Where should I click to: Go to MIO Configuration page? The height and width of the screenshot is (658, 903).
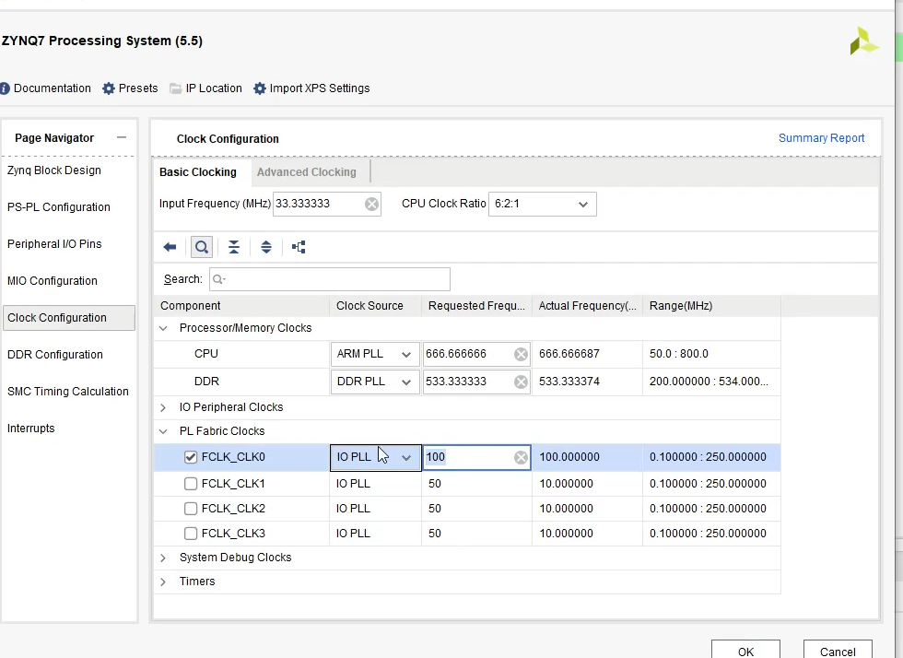[53, 281]
